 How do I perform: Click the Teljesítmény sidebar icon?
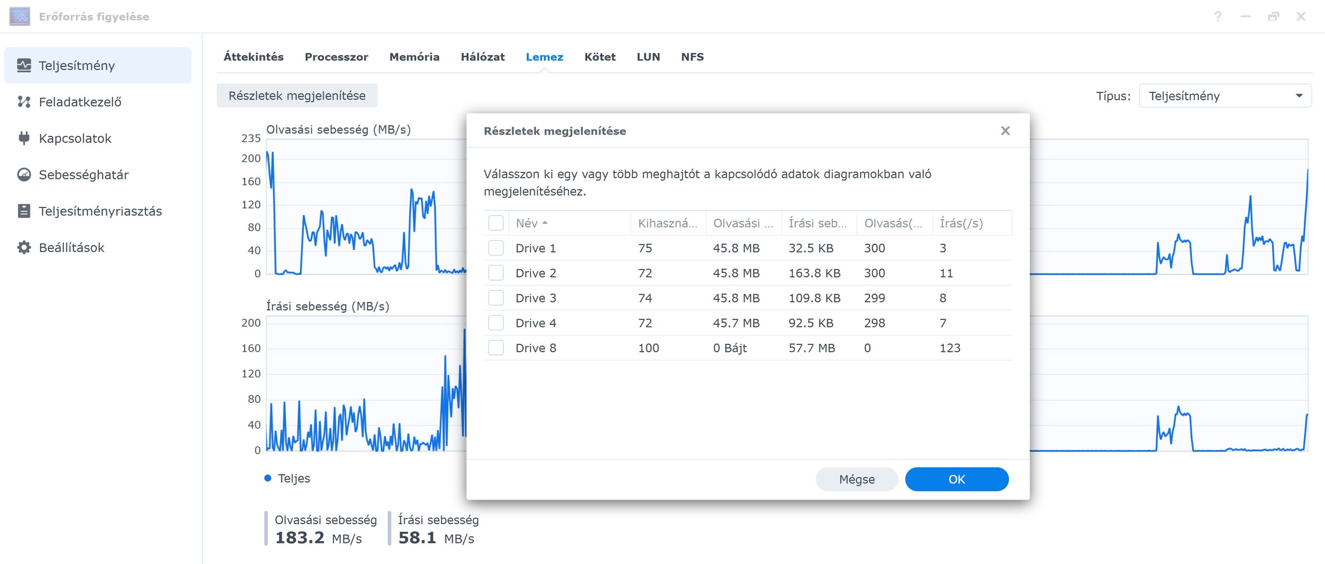pos(24,66)
